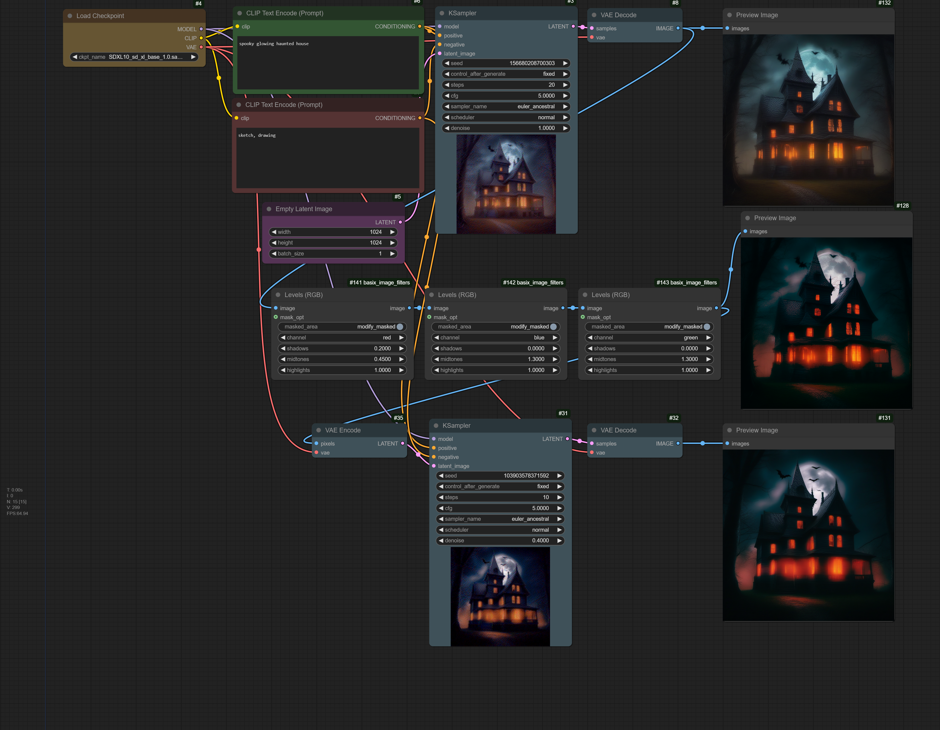The height and width of the screenshot is (730, 940).
Task: Click IMAGE output socket of top VAE Decode
Action: pos(678,28)
